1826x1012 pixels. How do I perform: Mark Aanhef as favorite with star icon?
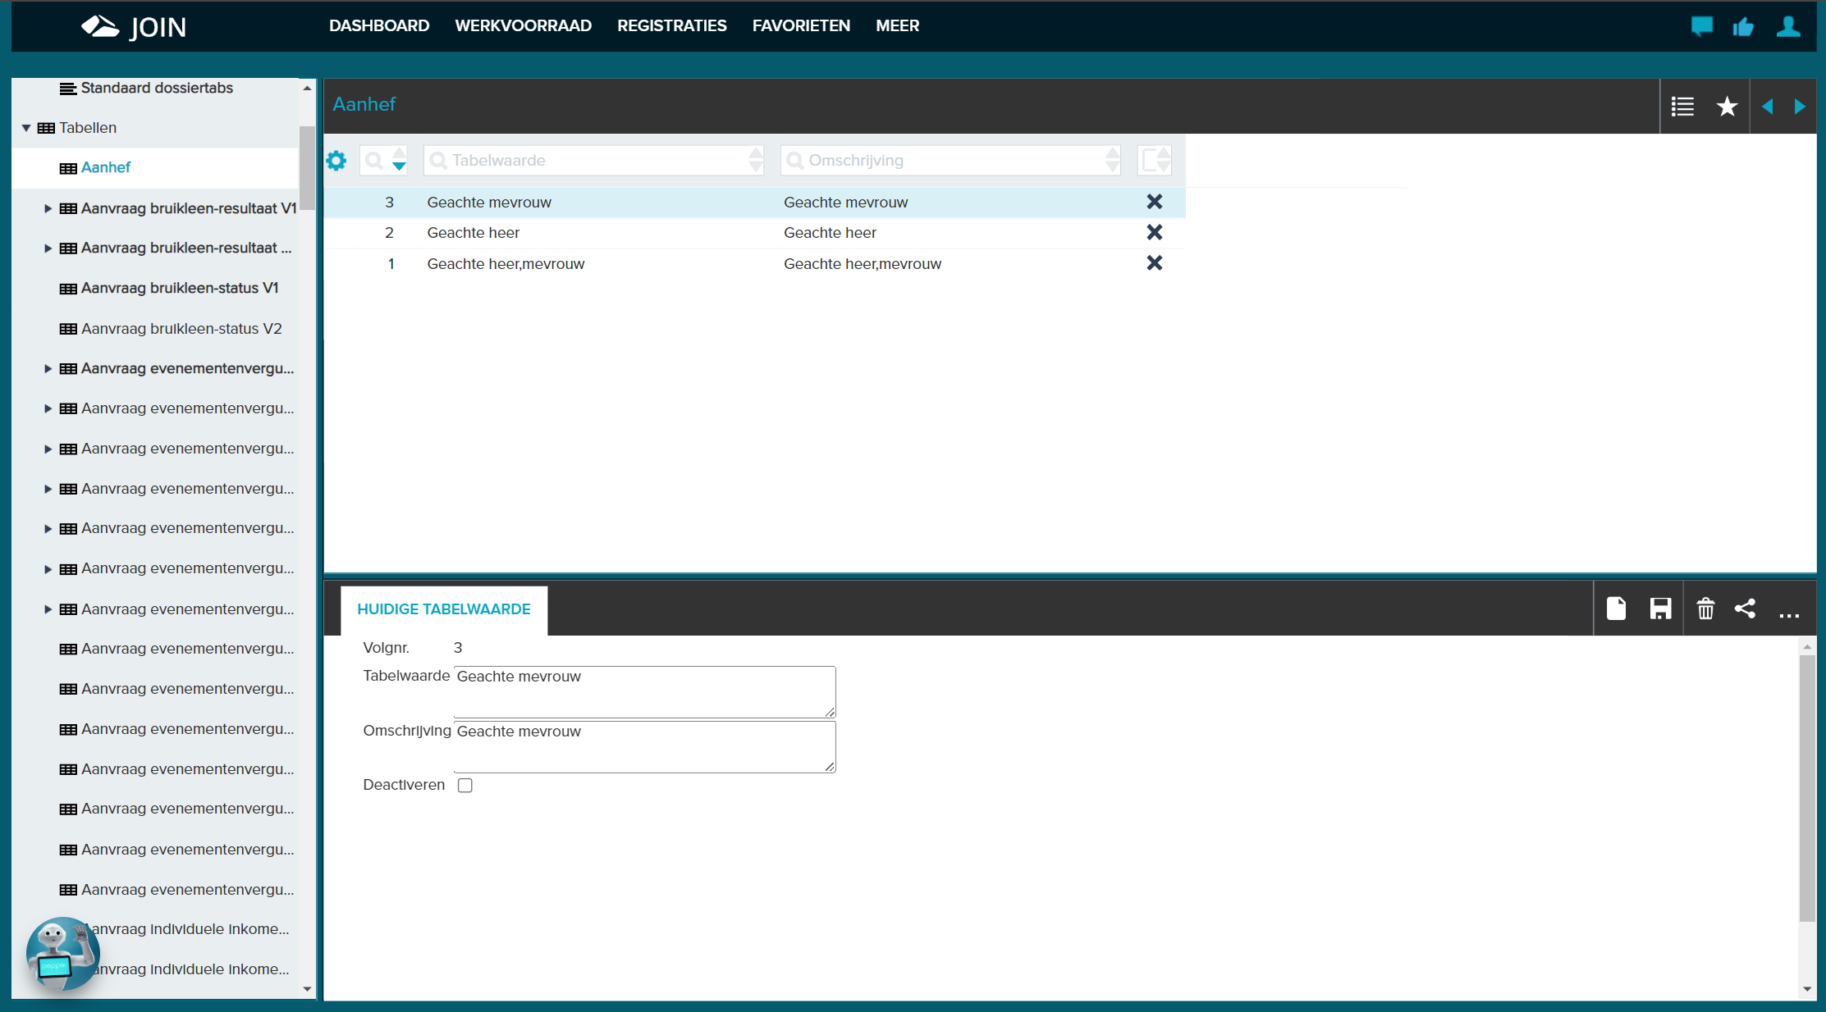(1727, 107)
